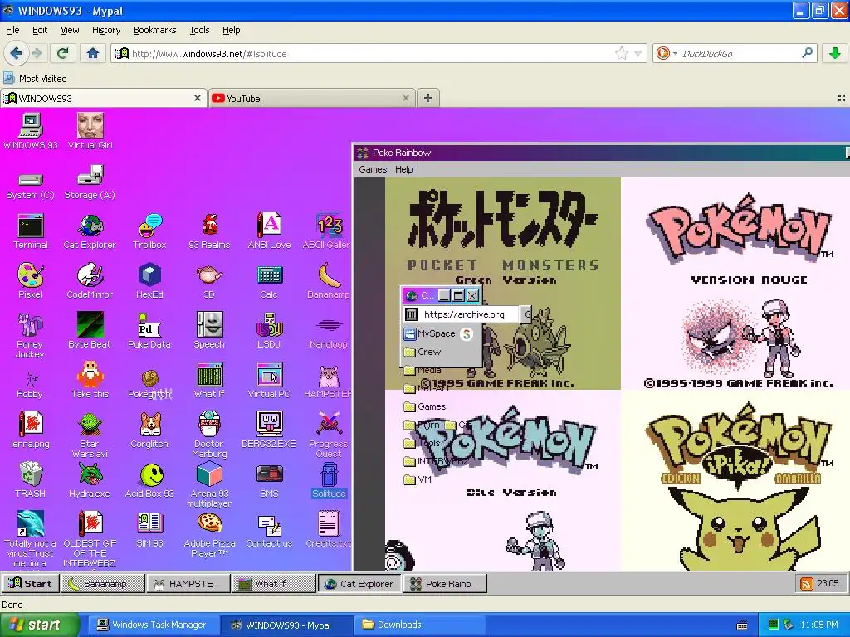Open the Hydra.exe icon
Screen dimensions: 850x637
tap(90, 480)
